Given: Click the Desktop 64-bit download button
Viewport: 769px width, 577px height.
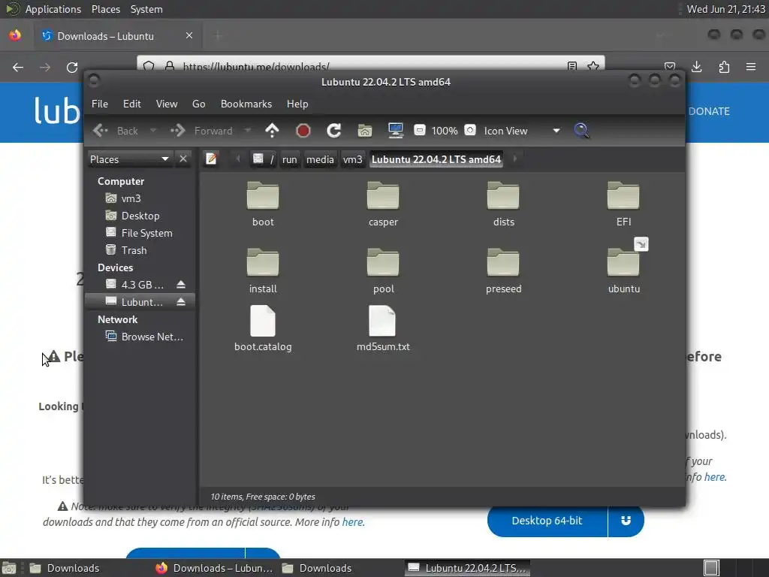Looking at the screenshot, I should click(547, 521).
